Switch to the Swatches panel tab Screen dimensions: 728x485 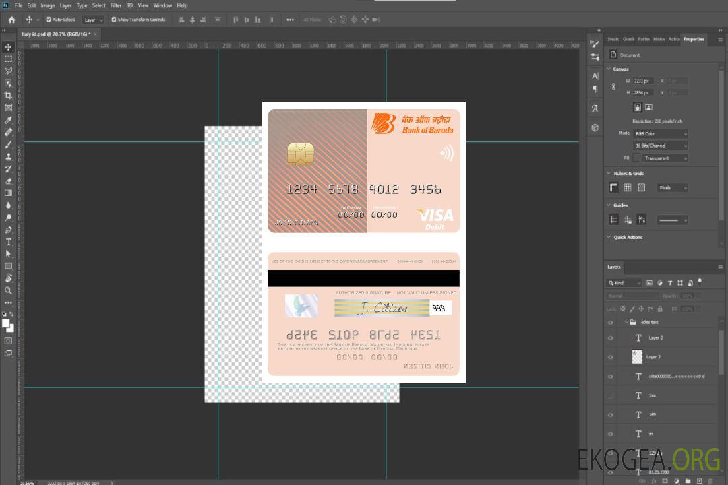click(613, 39)
